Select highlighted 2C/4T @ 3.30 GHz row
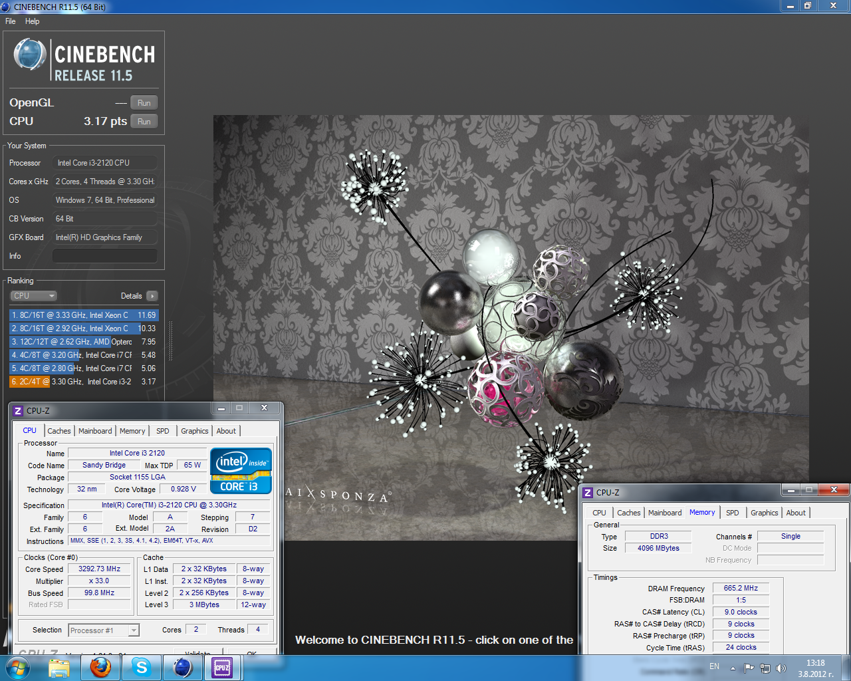 (x=84, y=382)
